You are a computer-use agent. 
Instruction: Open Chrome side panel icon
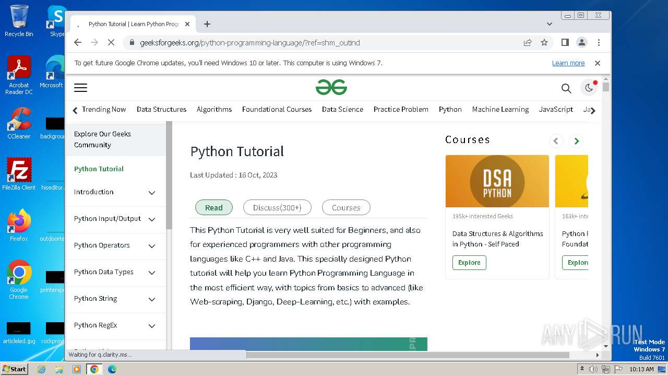[565, 42]
